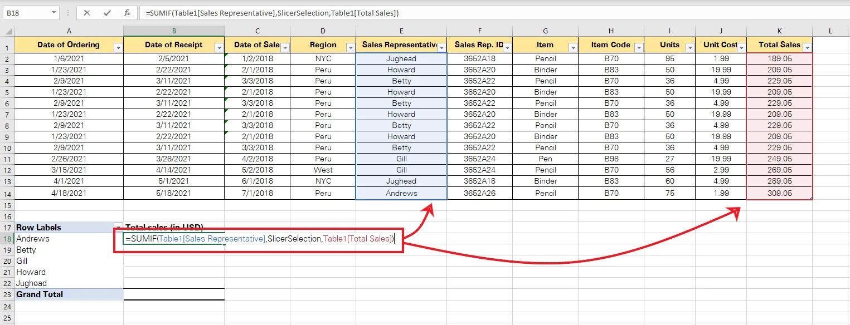Select column K header
The width and height of the screenshot is (850, 325).
click(779, 31)
